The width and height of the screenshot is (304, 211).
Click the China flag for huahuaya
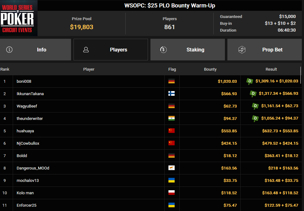[x=172, y=131]
